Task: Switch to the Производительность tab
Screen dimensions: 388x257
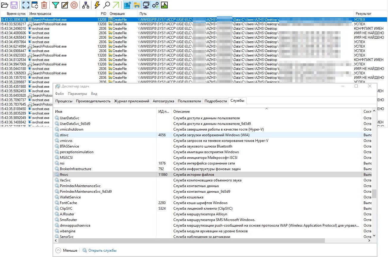Action: click(x=93, y=101)
